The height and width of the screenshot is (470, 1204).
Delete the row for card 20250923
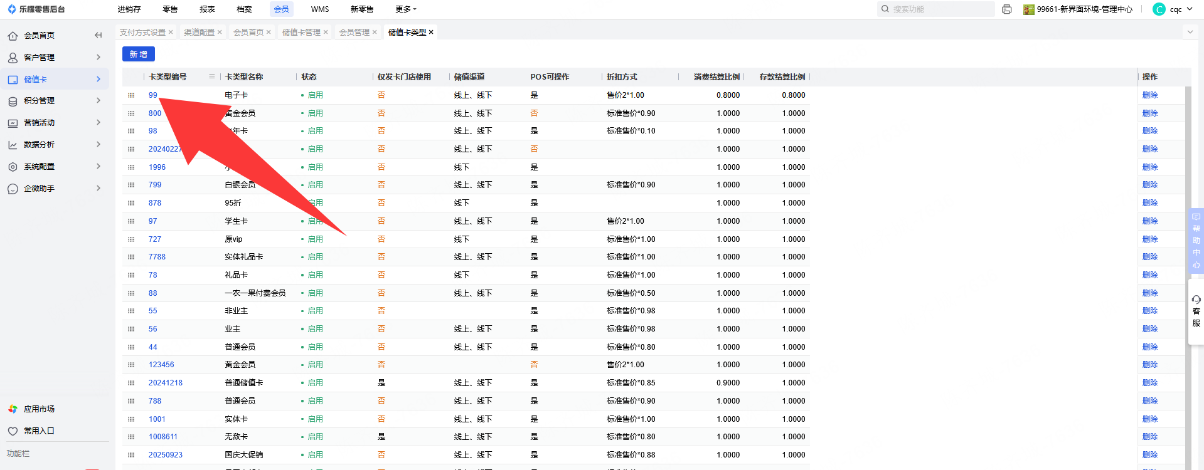1150,455
